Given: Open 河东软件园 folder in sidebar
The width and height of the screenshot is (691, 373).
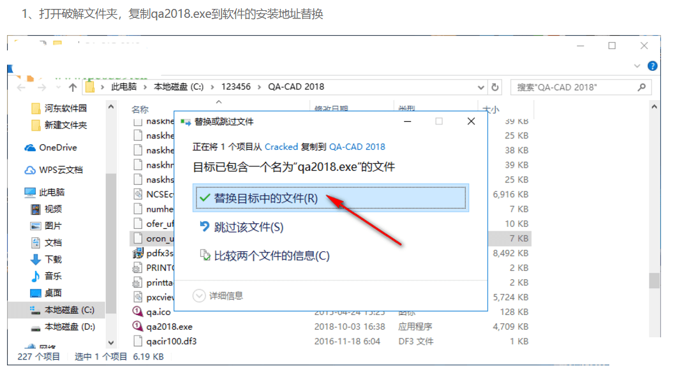Looking at the screenshot, I should tap(59, 108).
